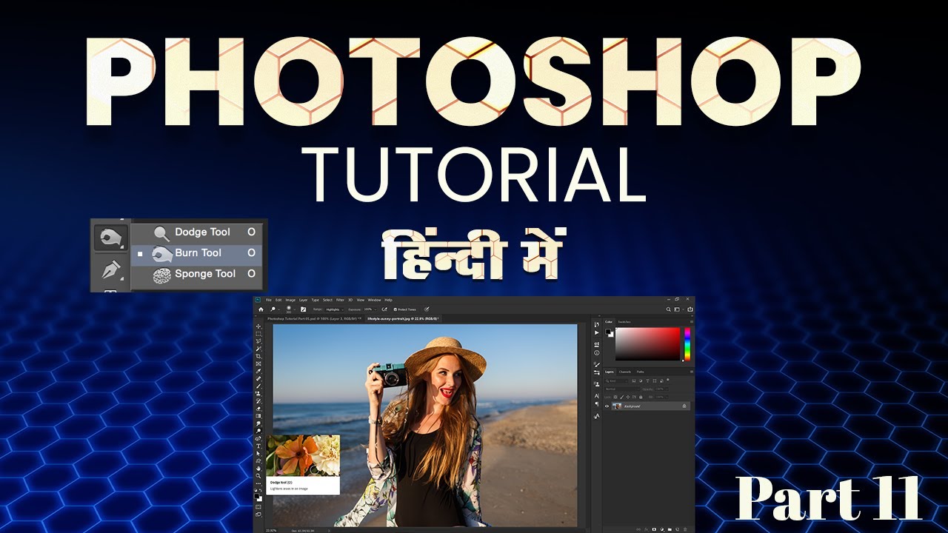Screen dimensions: 948x533
Task: Click the Search icon at top right
Action: (x=668, y=309)
